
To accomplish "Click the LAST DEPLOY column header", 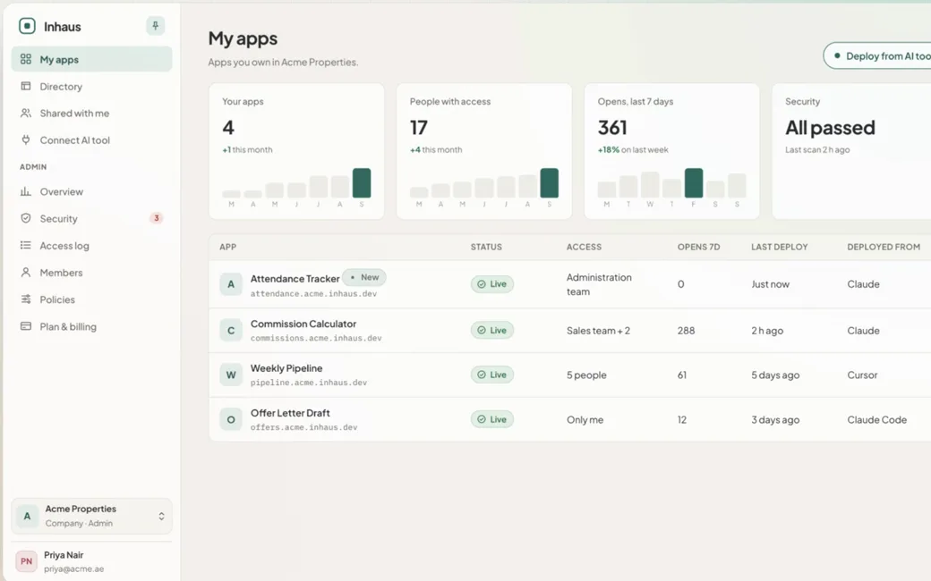I will (780, 247).
